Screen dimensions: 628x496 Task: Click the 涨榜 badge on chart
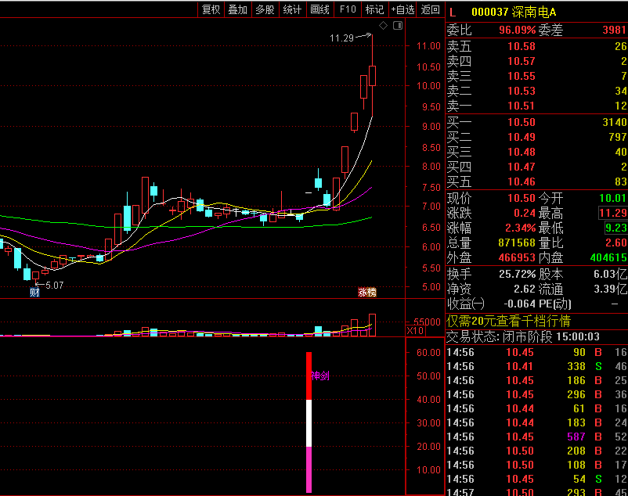point(367,293)
